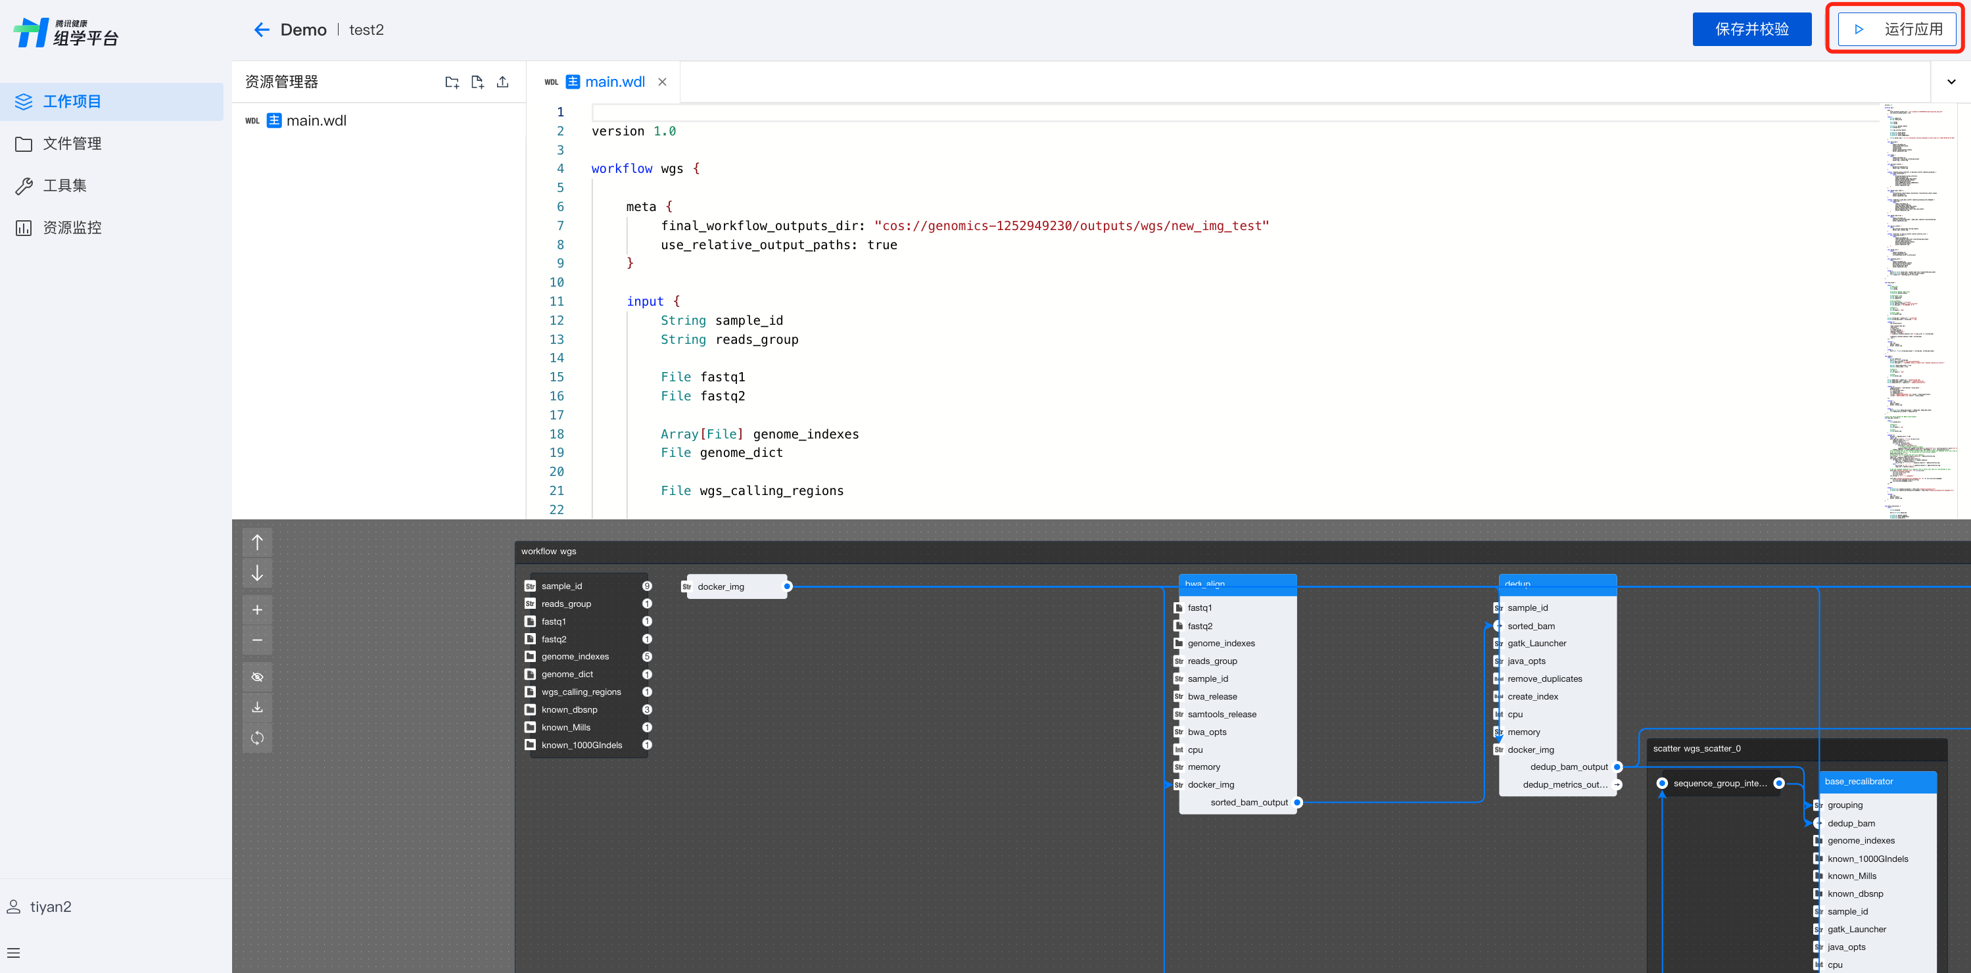Click the new file icon in 资源管理器
Screen dimensions: 1971x973
click(477, 82)
